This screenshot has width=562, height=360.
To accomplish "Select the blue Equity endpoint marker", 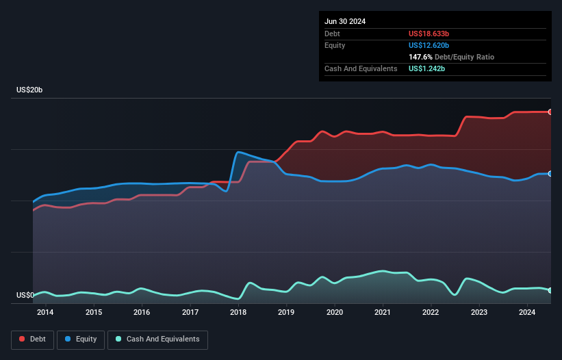I will (550, 174).
